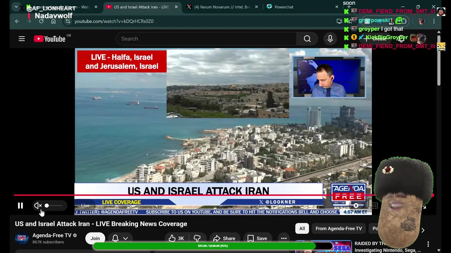Expand the notification preferences chevron
This screenshot has width=451, height=253.
[x=125, y=238]
